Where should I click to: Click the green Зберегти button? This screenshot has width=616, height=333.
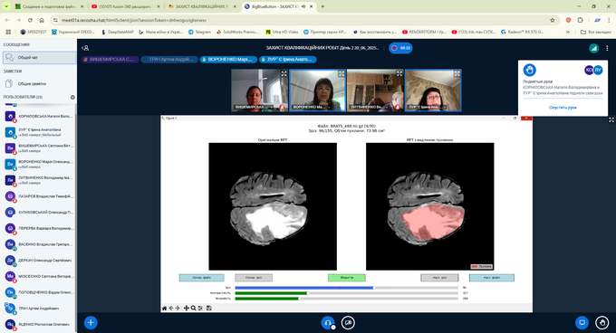coord(346,278)
